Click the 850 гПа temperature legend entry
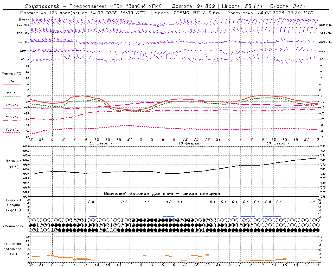Viewport: 333px width, 267px height. pos(12,106)
